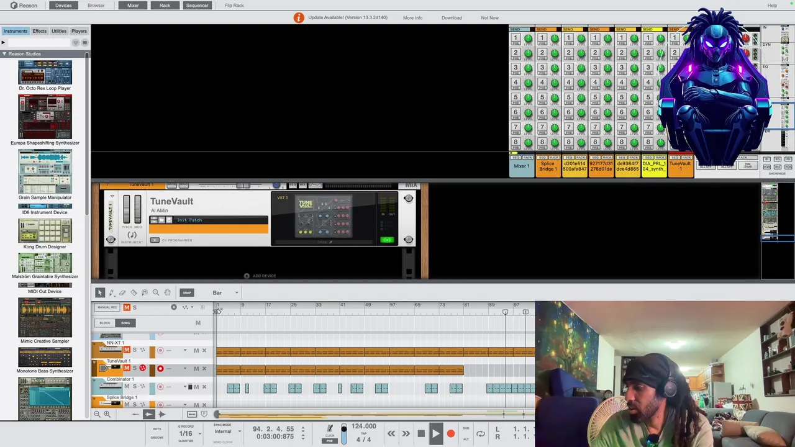Image resolution: width=795 pixels, height=447 pixels.
Task: Click the song position stepper arrows
Action: click(x=303, y=429)
